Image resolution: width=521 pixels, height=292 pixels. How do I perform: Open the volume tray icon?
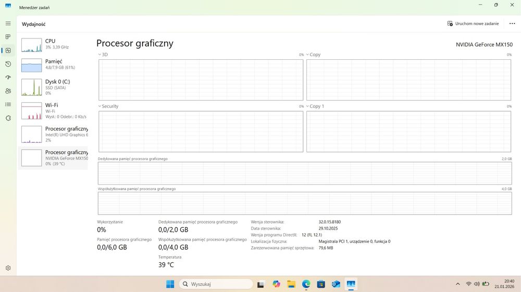tap(477, 284)
